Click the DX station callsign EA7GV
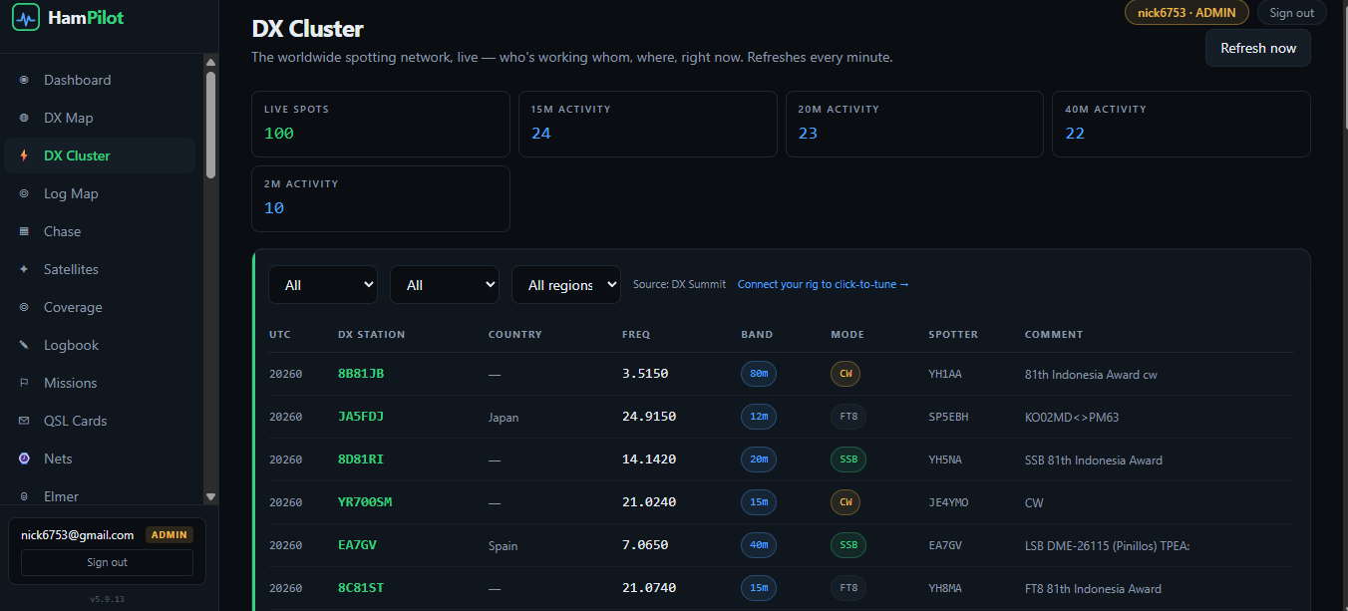1348x611 pixels. pos(357,545)
